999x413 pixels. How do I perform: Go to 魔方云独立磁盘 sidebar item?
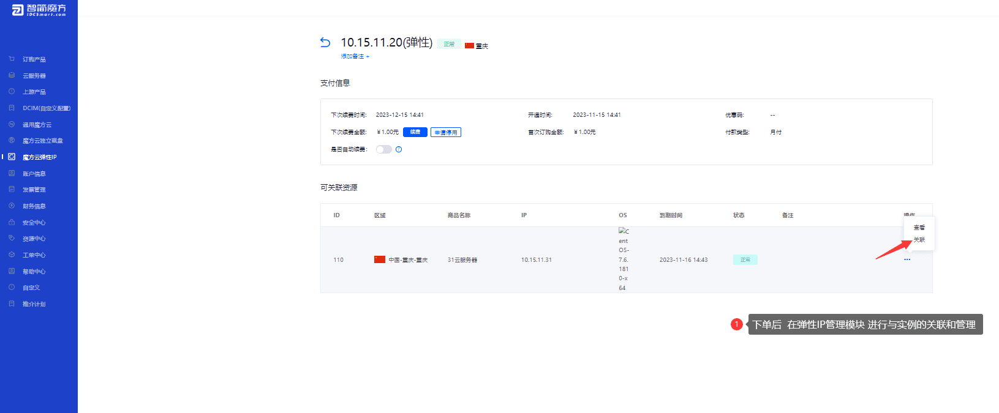click(x=43, y=141)
